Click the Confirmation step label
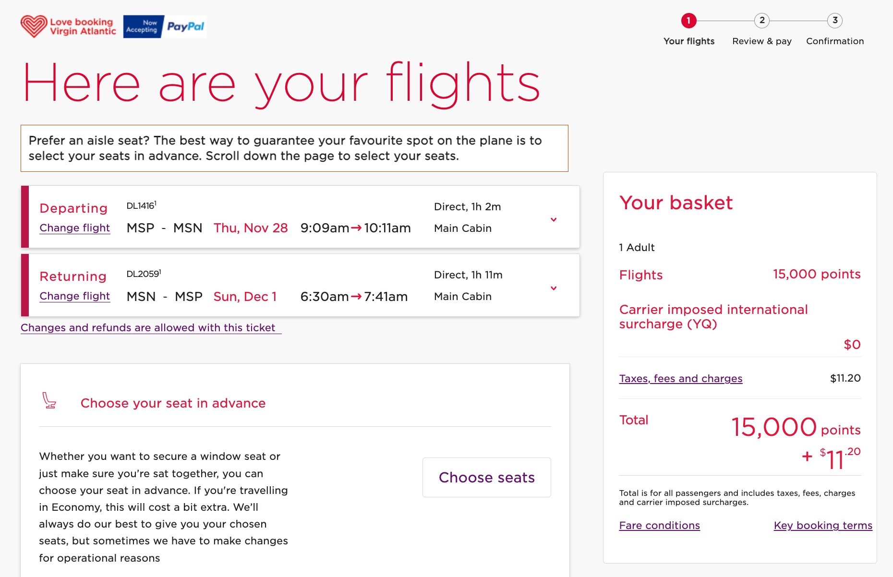Image resolution: width=893 pixels, height=577 pixels. click(835, 41)
